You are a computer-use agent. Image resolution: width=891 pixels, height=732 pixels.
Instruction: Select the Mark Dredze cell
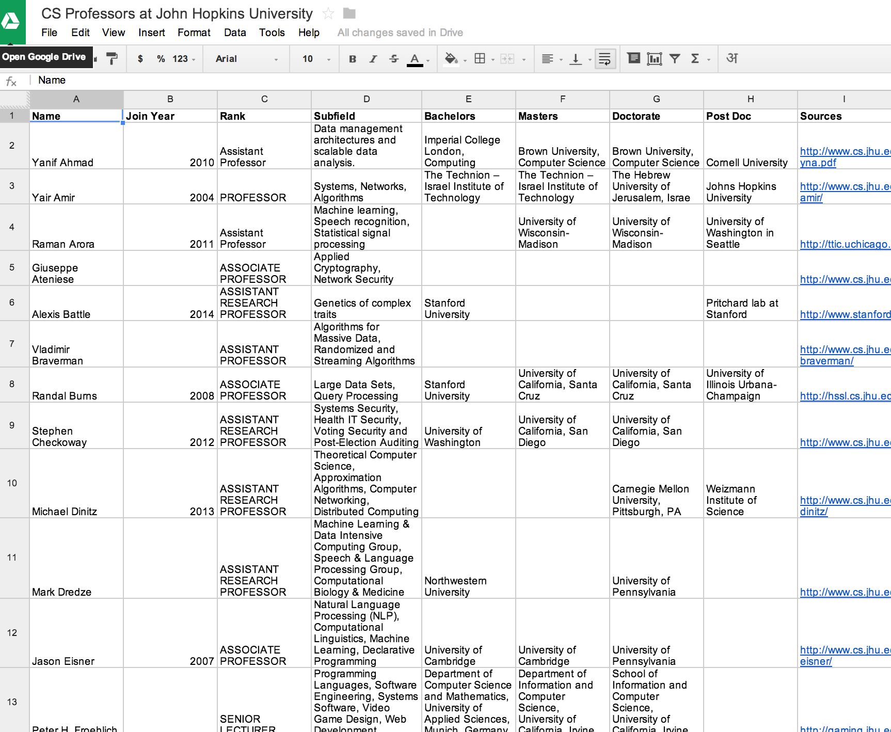tap(76, 558)
